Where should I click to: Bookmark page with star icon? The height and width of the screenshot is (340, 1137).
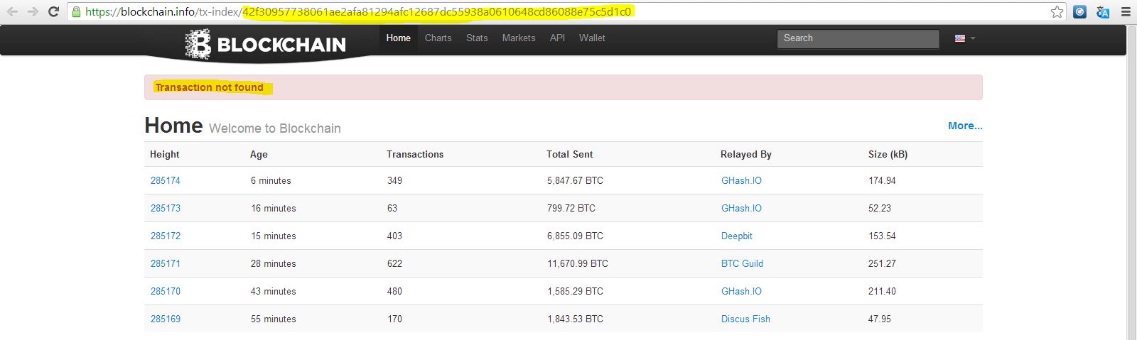pyautogui.click(x=1057, y=11)
